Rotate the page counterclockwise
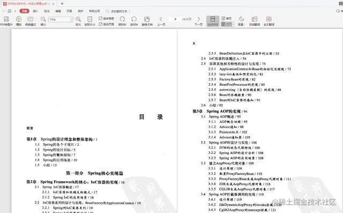 click(134, 21)
